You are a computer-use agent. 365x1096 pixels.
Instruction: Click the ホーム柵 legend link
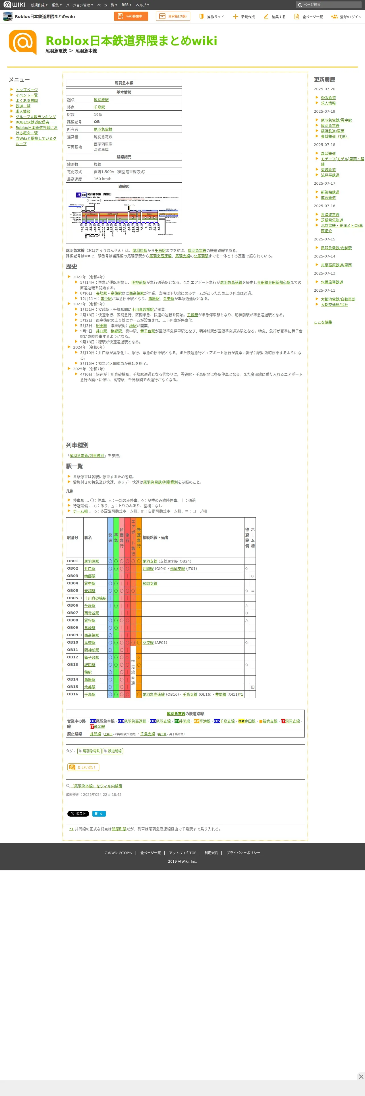coord(80,511)
